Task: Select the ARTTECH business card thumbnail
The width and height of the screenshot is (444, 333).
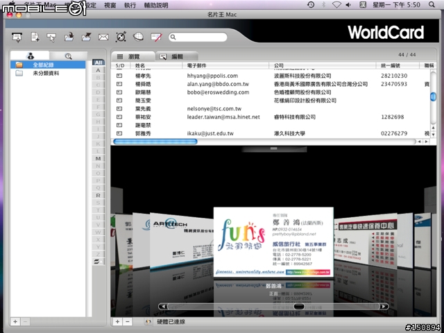Action: click(x=181, y=241)
